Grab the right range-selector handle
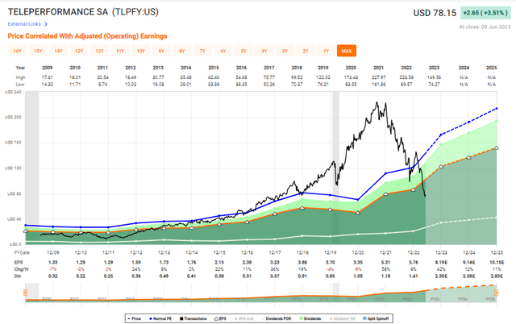The width and height of the screenshot is (516, 324). (x=497, y=293)
